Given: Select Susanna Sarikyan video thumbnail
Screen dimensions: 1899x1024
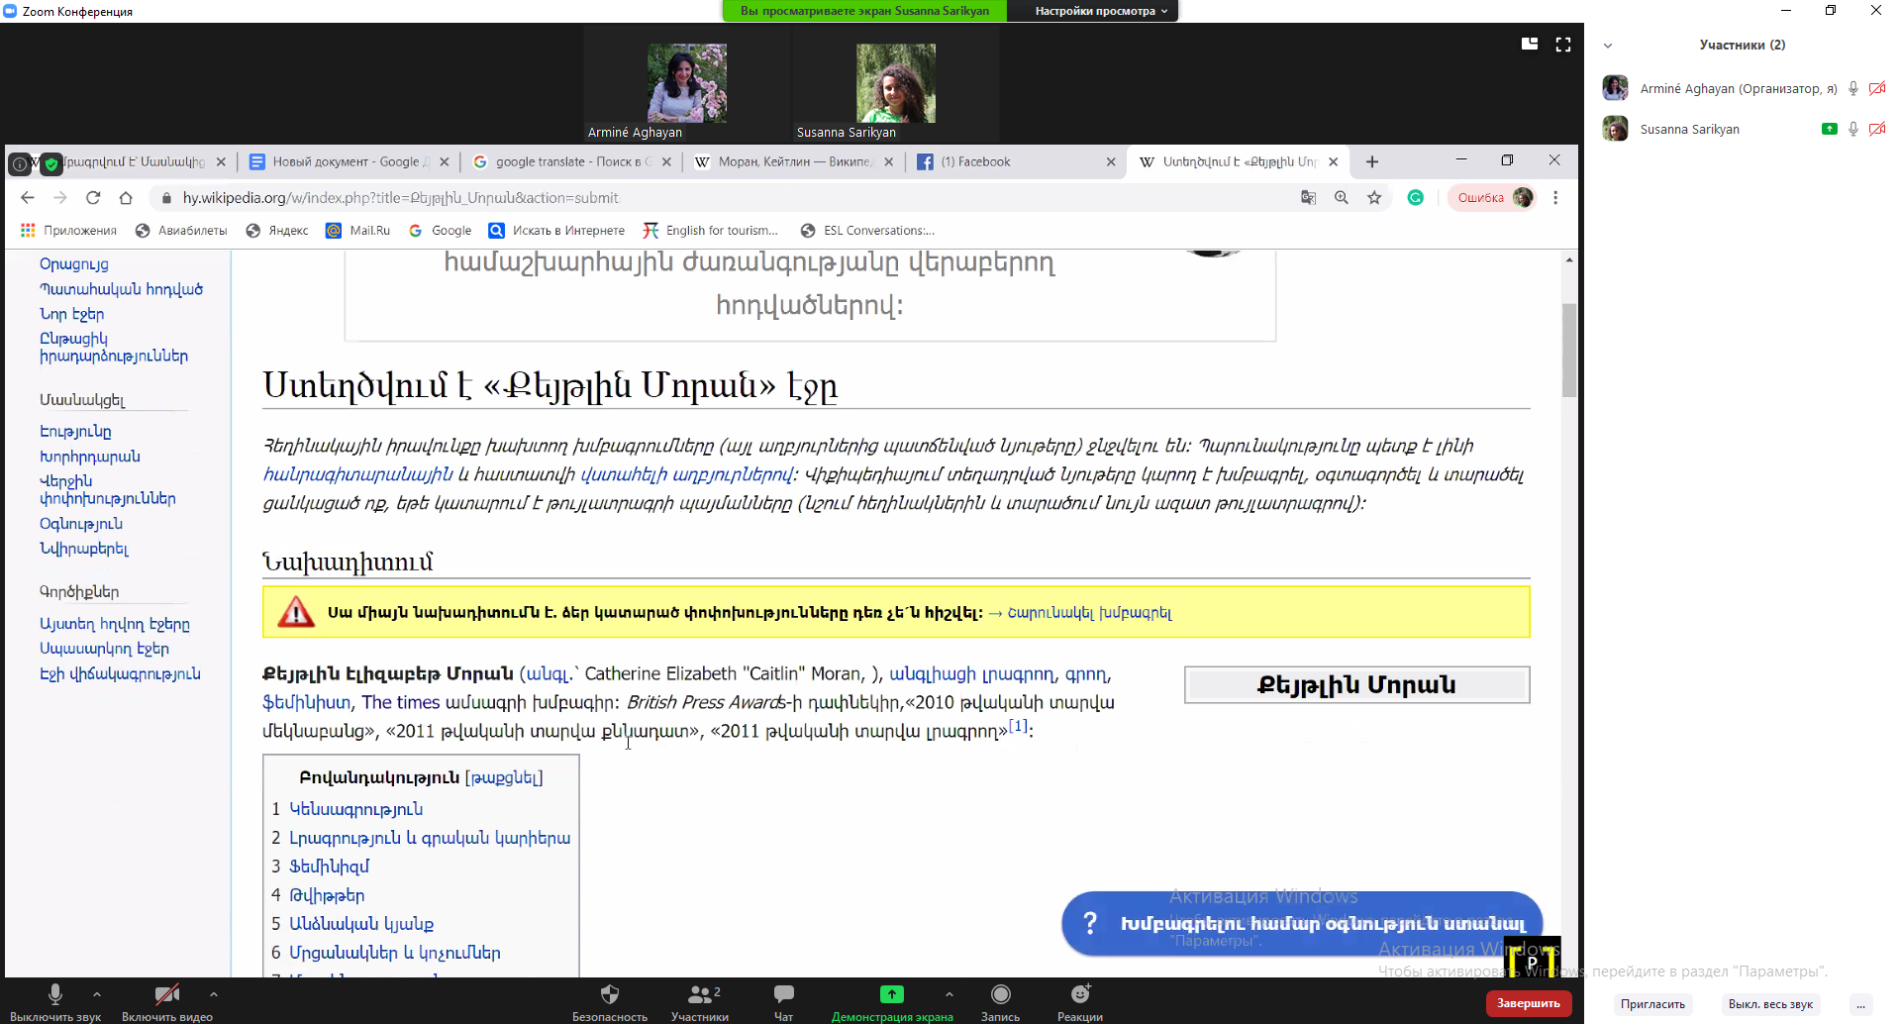Looking at the screenshot, I should 896,83.
